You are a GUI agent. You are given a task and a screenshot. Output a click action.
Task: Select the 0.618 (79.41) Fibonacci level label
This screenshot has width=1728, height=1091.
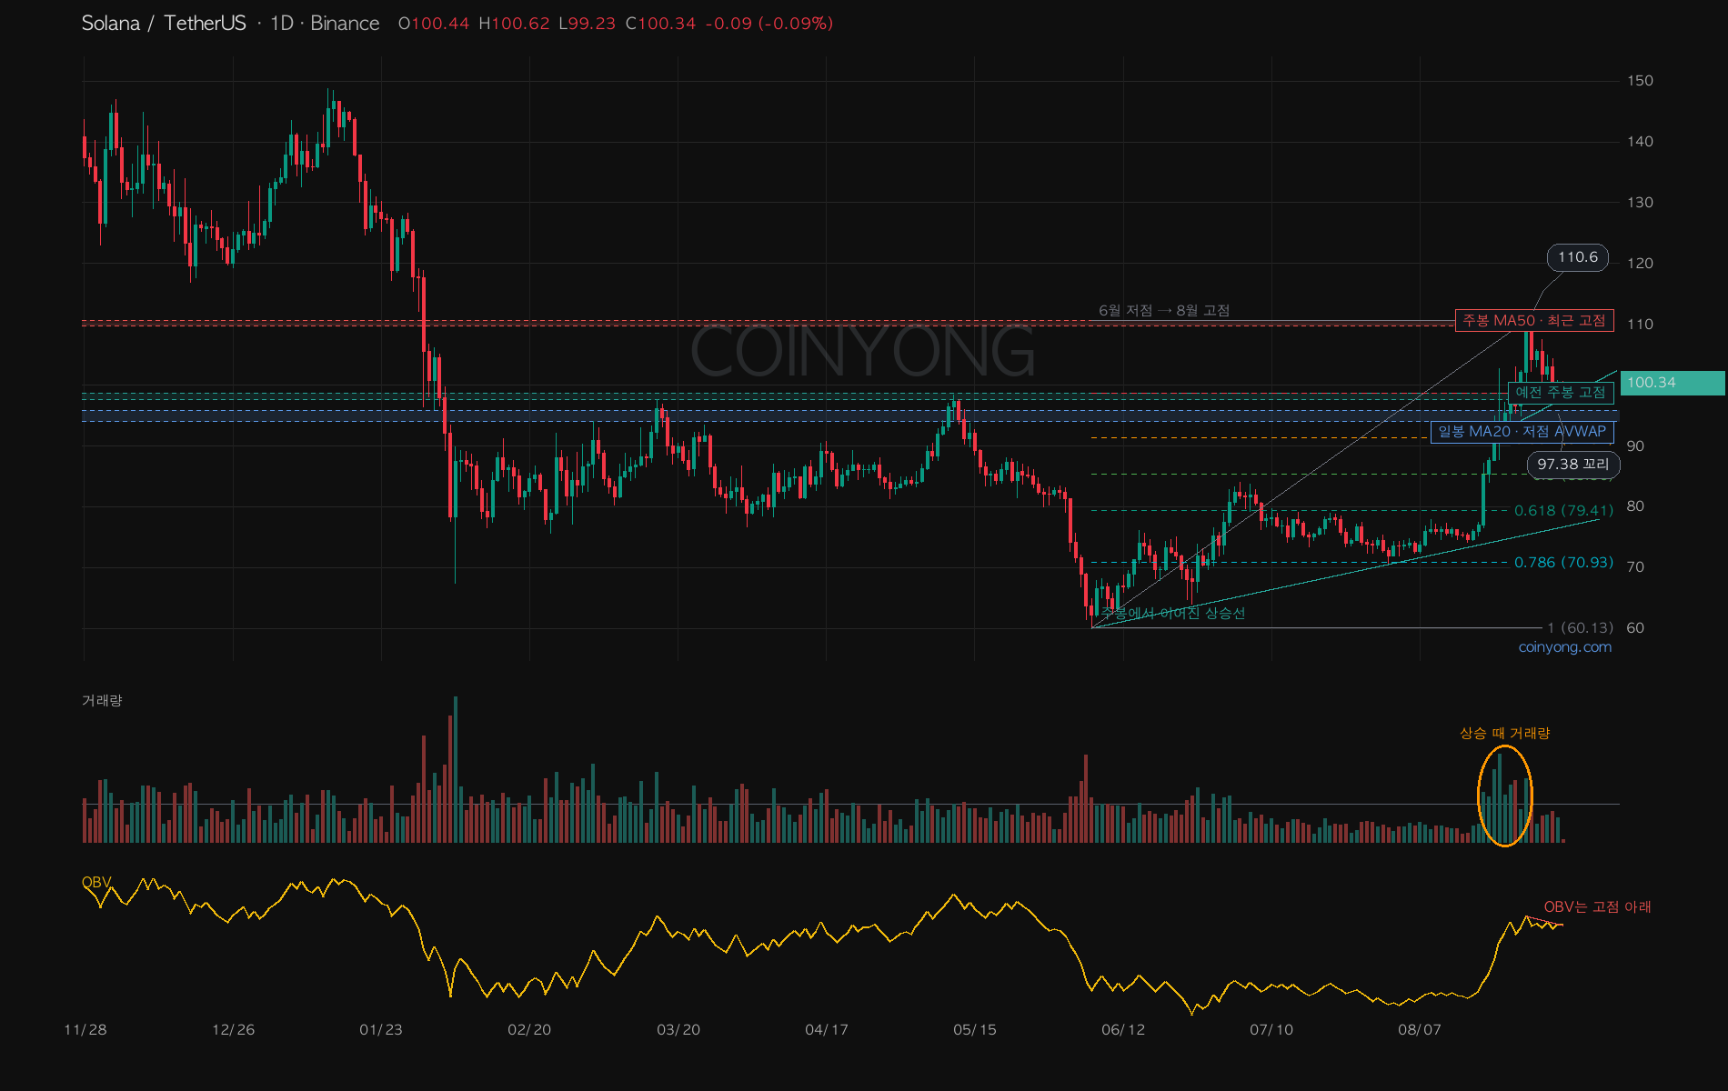(x=1563, y=511)
